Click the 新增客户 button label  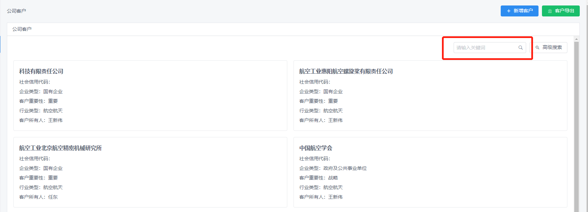pyautogui.click(x=523, y=11)
